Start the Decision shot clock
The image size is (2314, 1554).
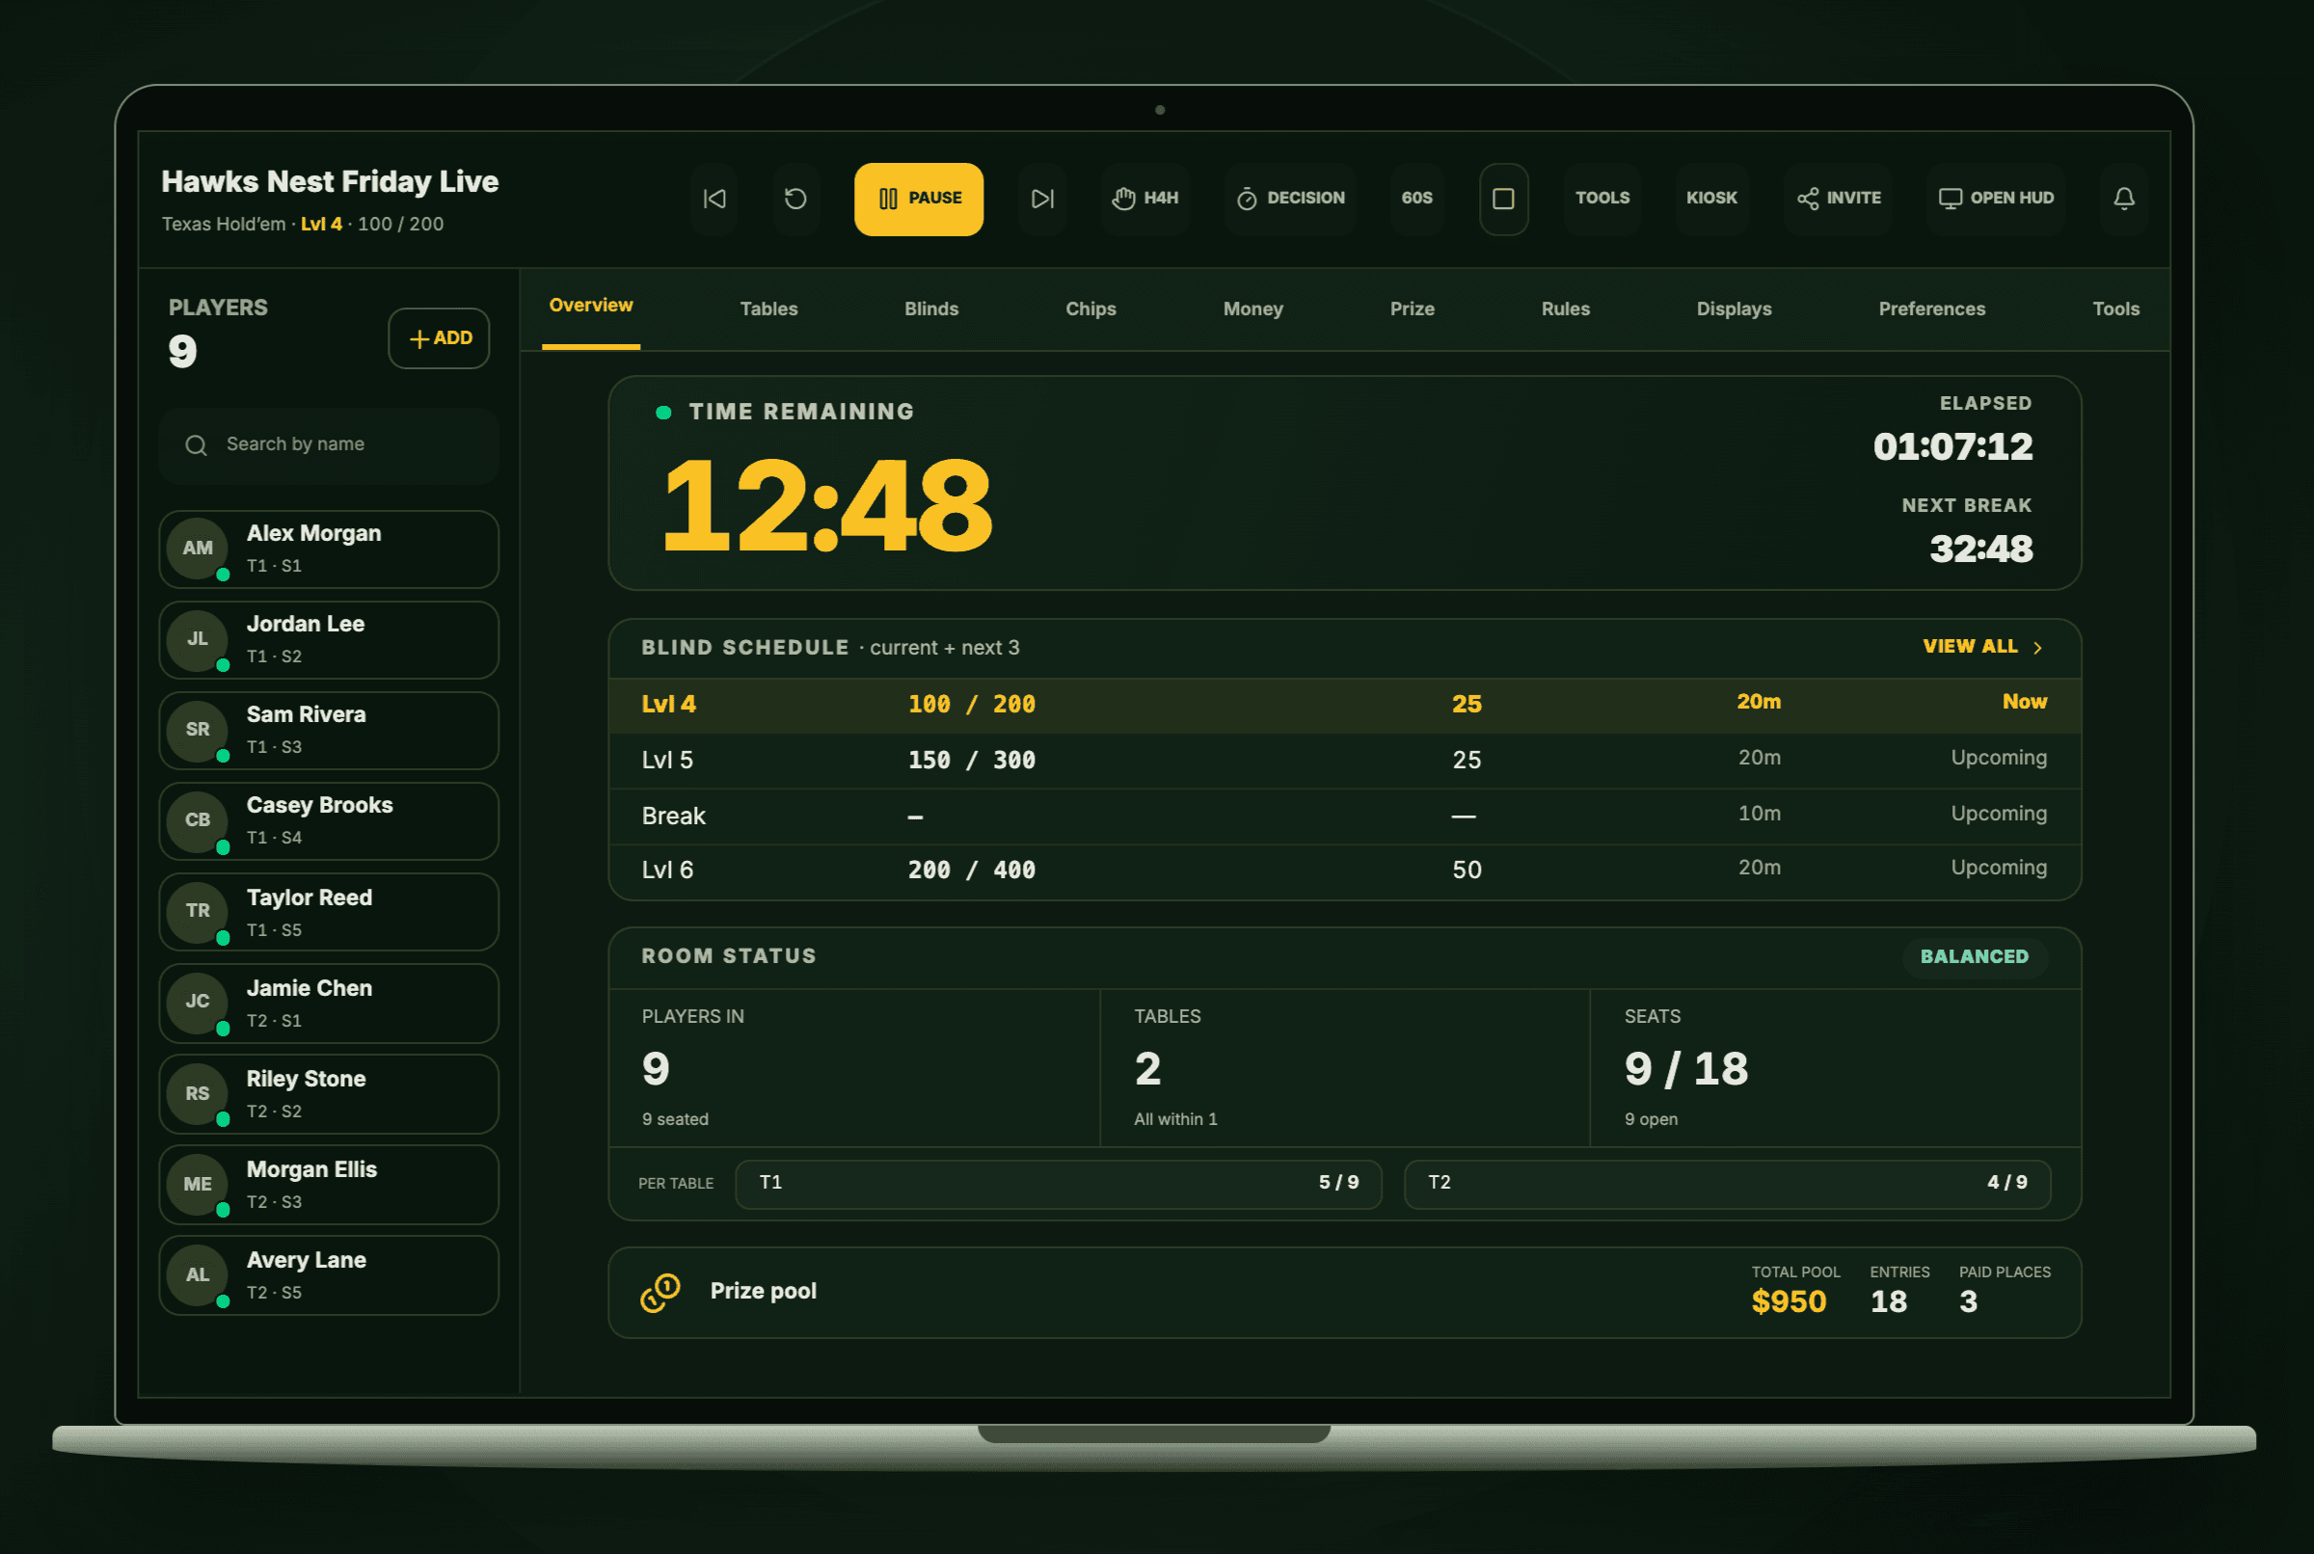point(1289,200)
